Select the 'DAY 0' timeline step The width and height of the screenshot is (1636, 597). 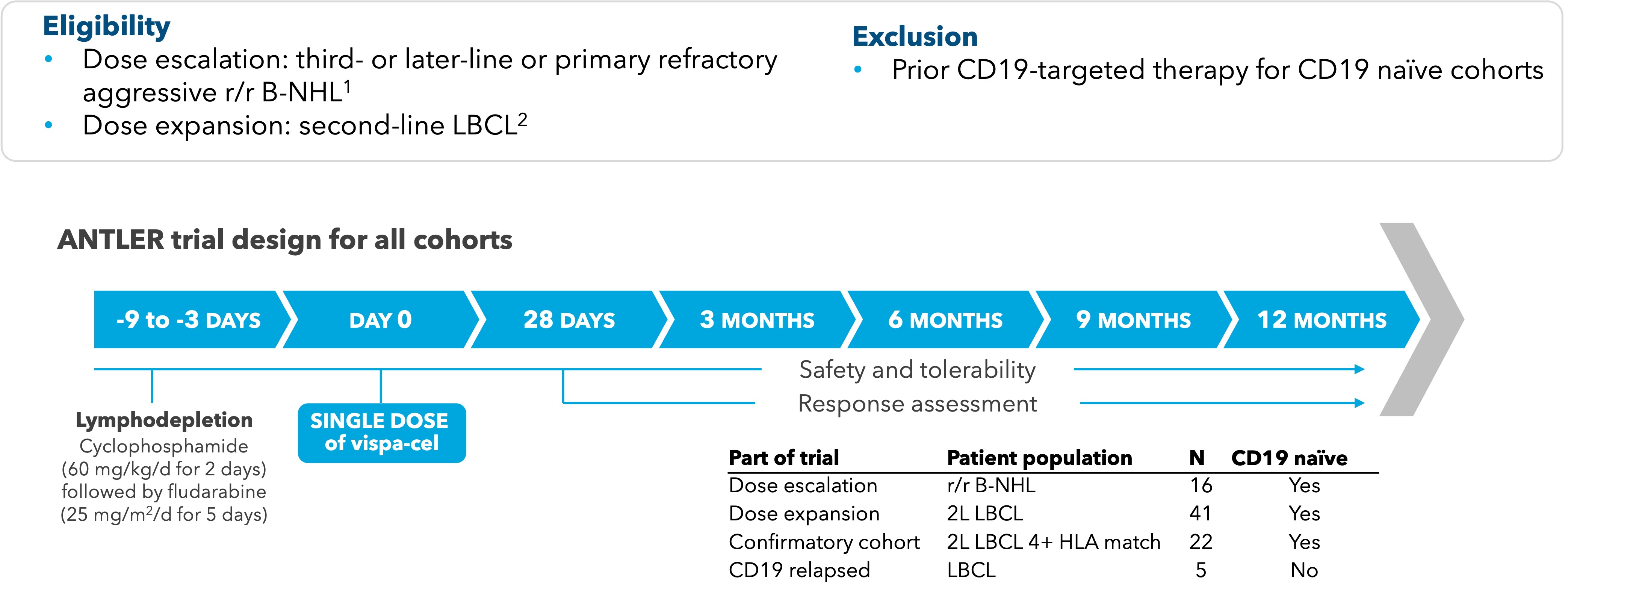(380, 320)
